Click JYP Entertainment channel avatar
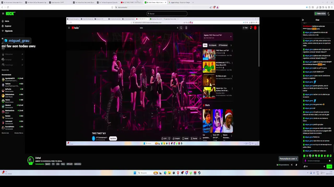The width and height of the screenshot is (334, 187). (93, 138)
